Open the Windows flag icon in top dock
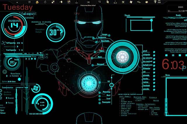 (x=131, y=2)
